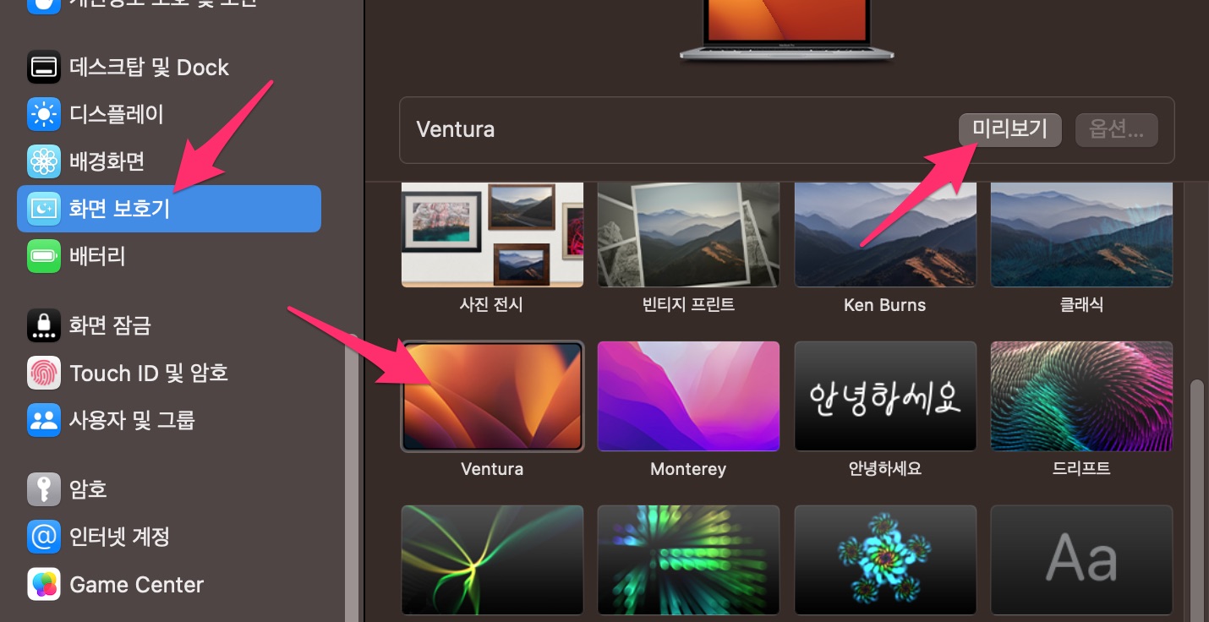Screen dimensions: 1209x622
Task: Select the 클래식 screen saver thumbnail
Action: click(1081, 235)
